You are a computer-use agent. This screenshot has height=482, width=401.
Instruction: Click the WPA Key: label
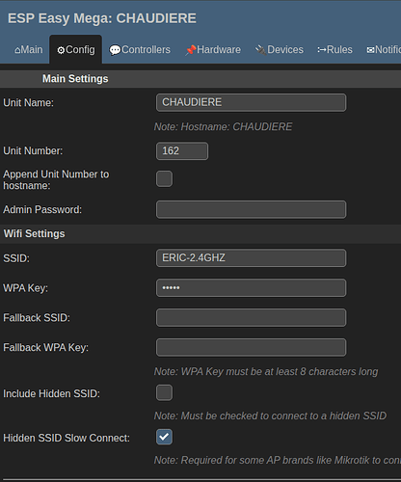(x=25, y=288)
